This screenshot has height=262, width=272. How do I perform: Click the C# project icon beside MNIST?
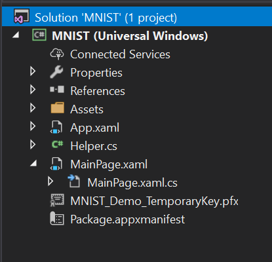39,35
